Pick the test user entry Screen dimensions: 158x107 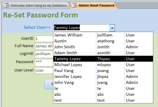(x=103, y=100)
